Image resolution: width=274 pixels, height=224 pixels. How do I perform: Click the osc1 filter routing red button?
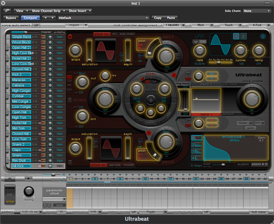click(174, 75)
